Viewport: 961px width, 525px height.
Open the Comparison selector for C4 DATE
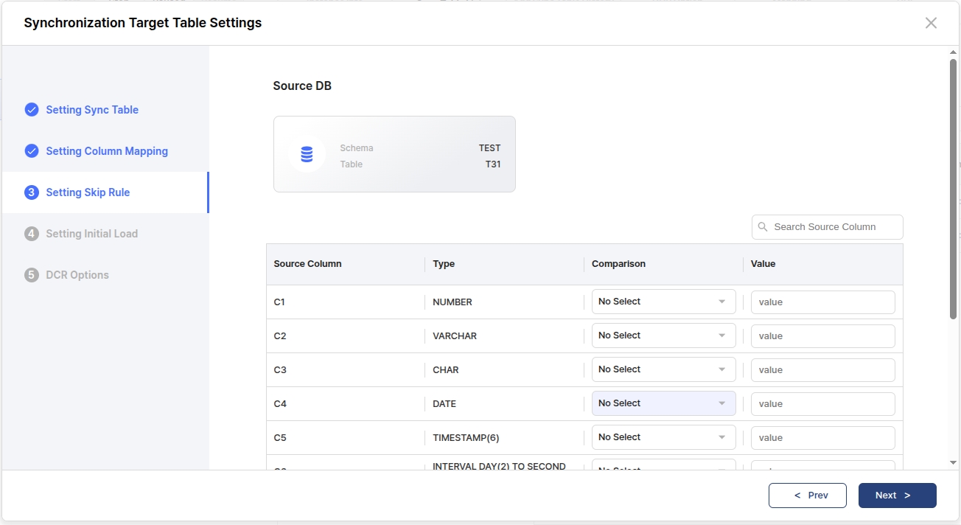pos(663,403)
